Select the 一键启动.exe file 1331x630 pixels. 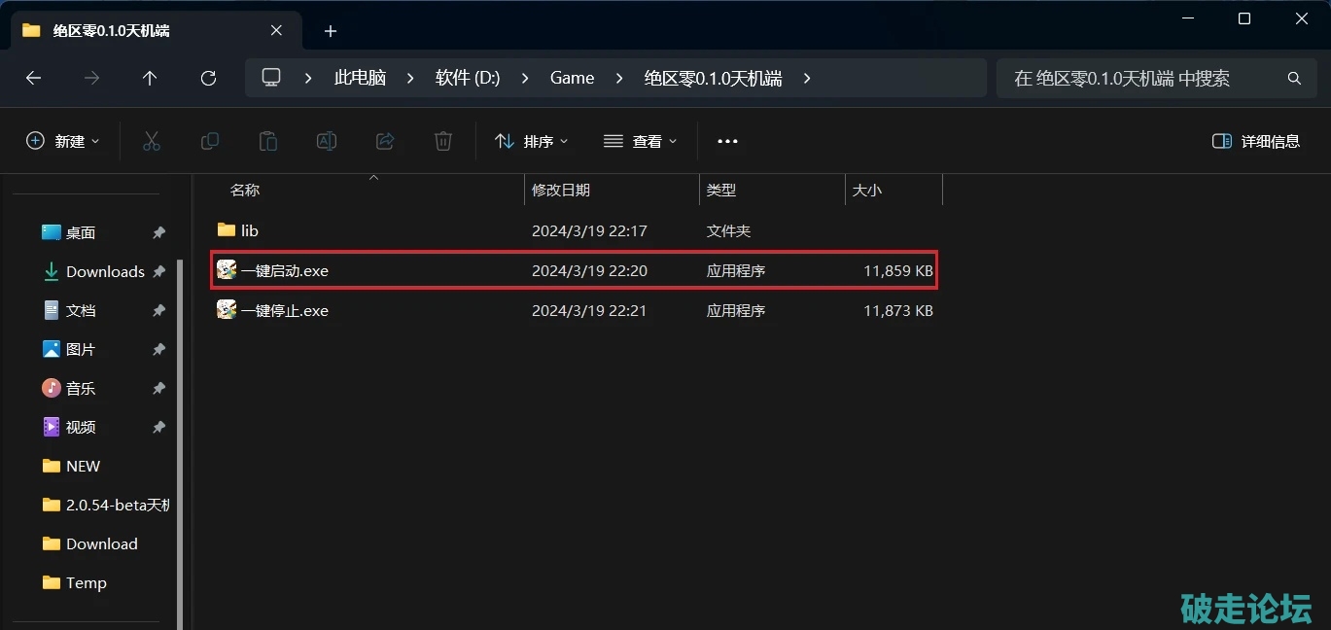(285, 271)
